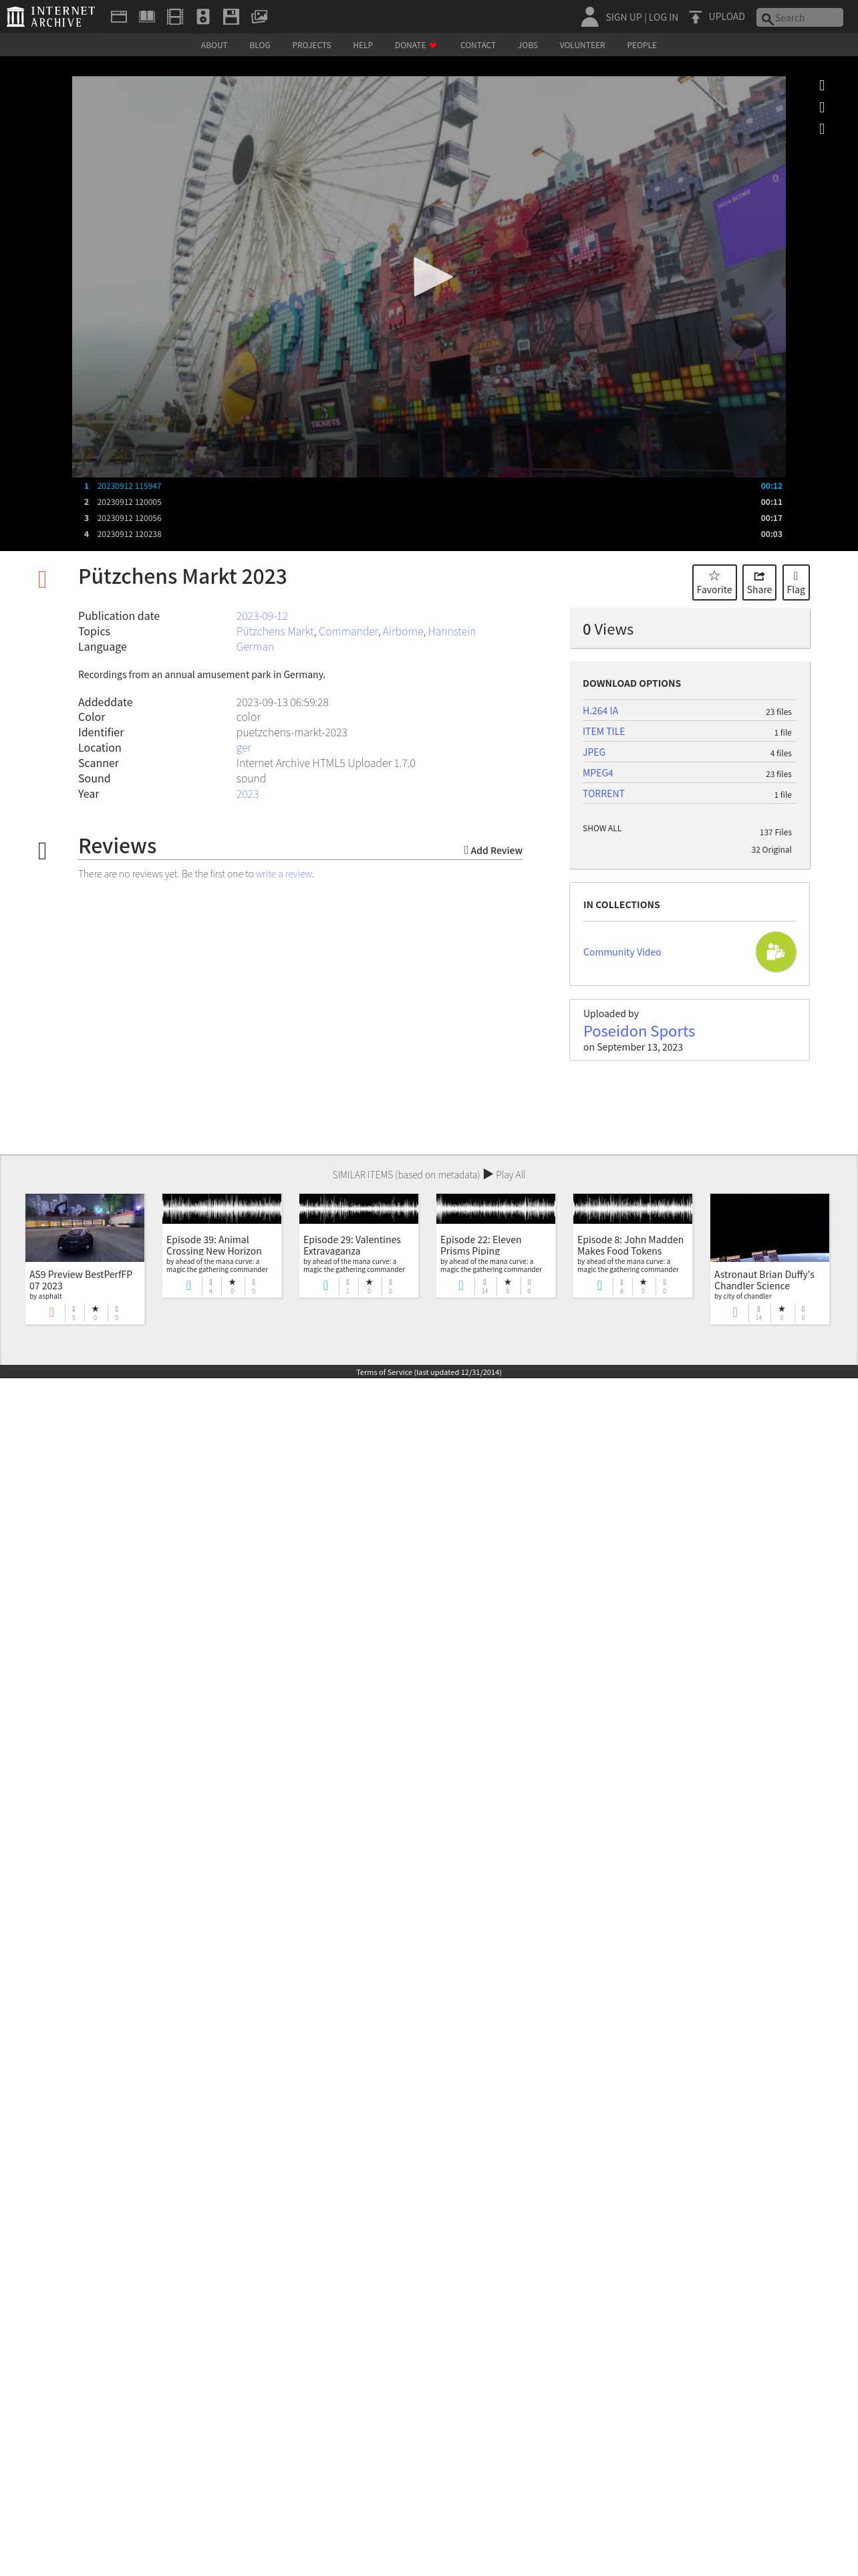Open 32 Original link
The image size is (858, 2576).
[x=771, y=850]
